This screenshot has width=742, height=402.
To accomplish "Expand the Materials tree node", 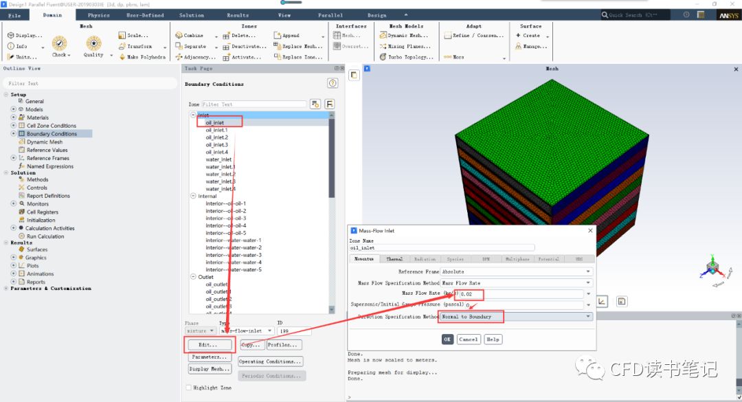I will 13,118.
